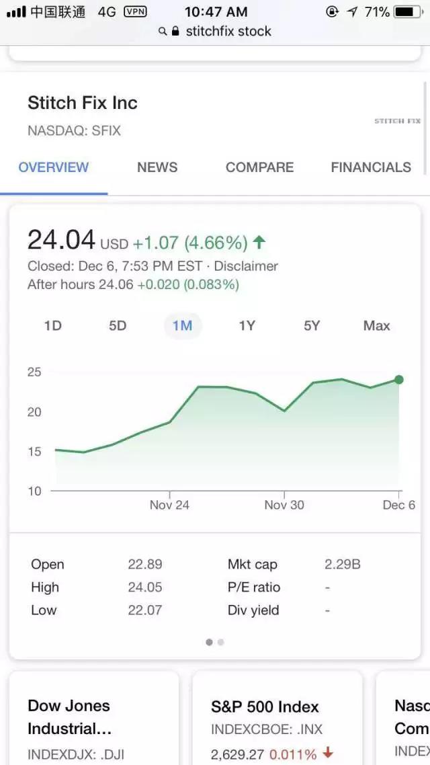
Task: Tap the second page indicator dot
Action: coord(221,642)
